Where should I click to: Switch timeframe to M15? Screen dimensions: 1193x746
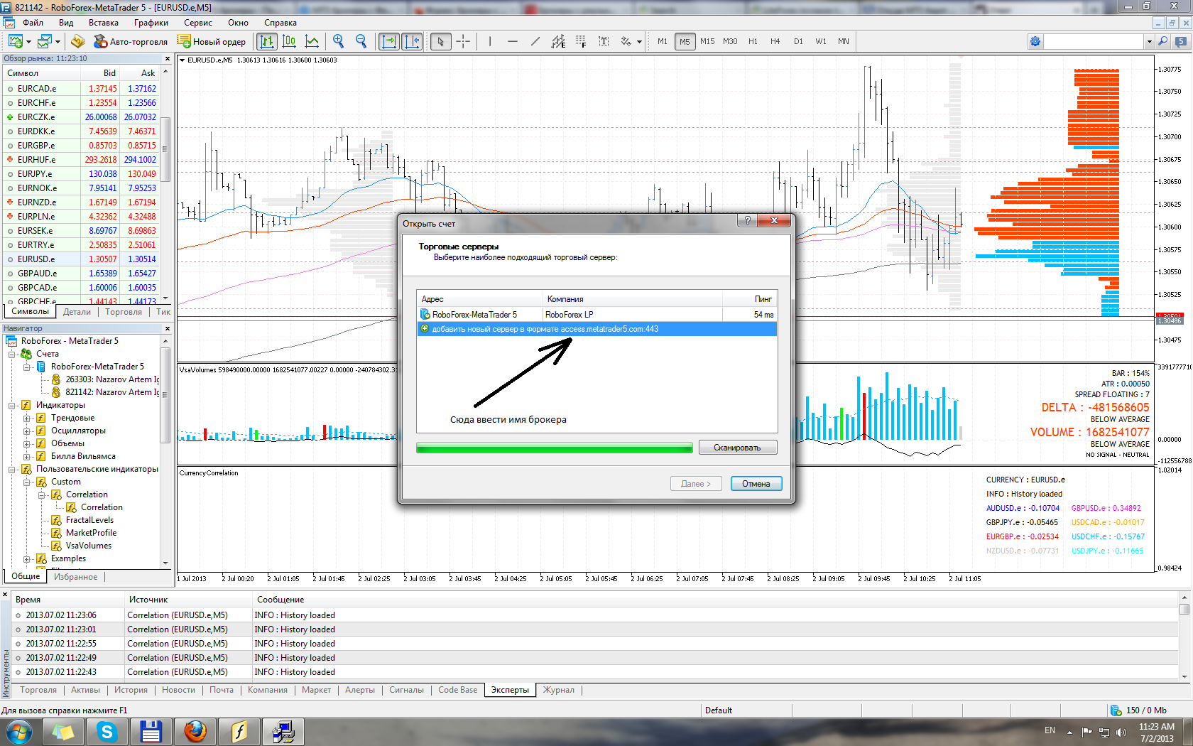pyautogui.click(x=707, y=41)
